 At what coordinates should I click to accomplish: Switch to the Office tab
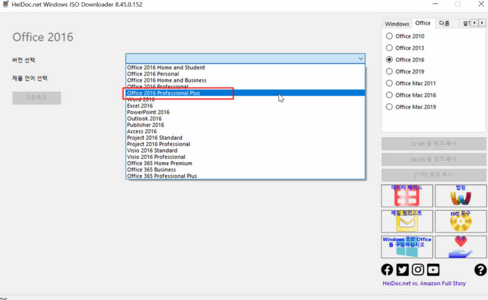(x=423, y=23)
